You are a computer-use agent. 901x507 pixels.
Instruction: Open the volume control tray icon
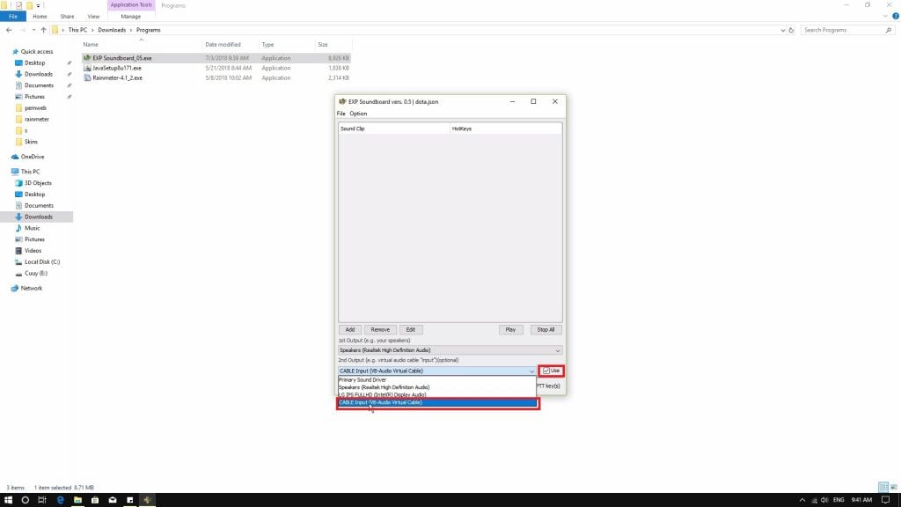point(824,500)
